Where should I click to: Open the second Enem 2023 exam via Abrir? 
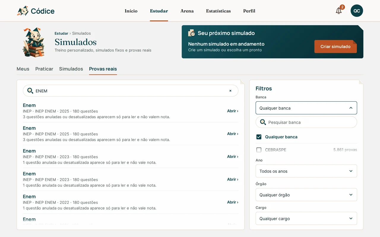coord(233,179)
